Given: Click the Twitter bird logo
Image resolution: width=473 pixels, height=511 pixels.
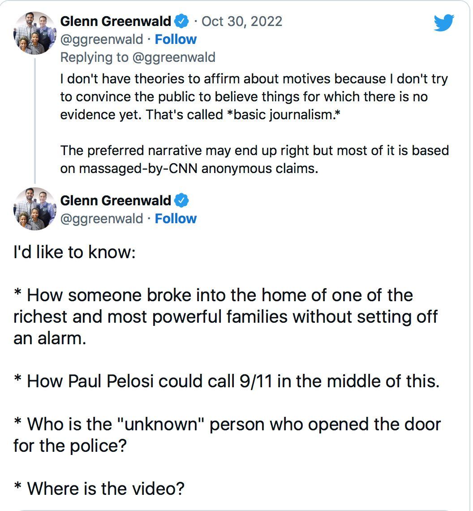Looking at the screenshot, I should pyautogui.click(x=444, y=23).
